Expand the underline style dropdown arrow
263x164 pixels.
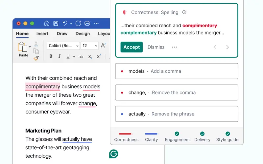click(x=74, y=56)
